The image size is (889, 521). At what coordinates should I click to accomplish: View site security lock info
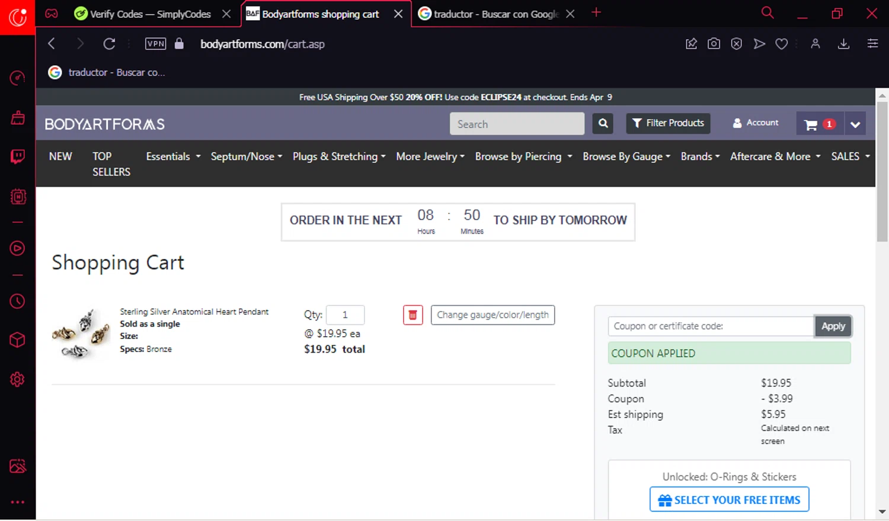180,43
